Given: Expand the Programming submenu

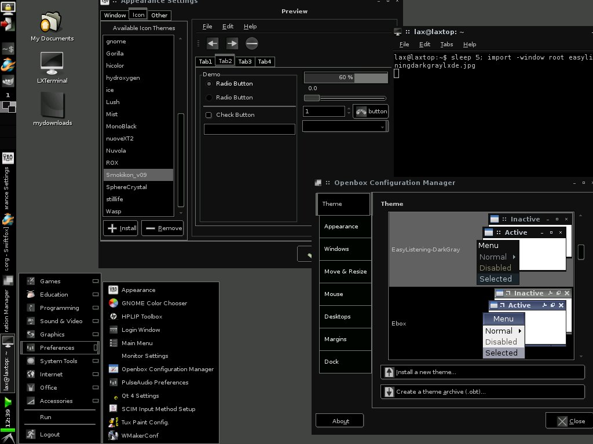Looking at the screenshot, I should pos(60,308).
